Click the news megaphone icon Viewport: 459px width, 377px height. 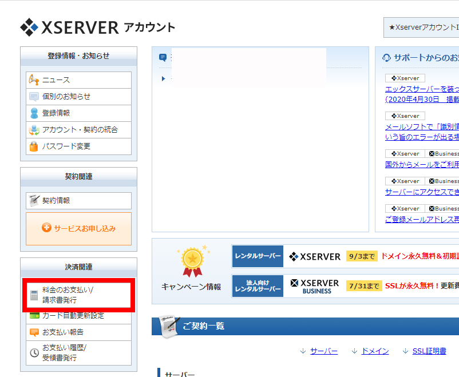[x=34, y=80]
